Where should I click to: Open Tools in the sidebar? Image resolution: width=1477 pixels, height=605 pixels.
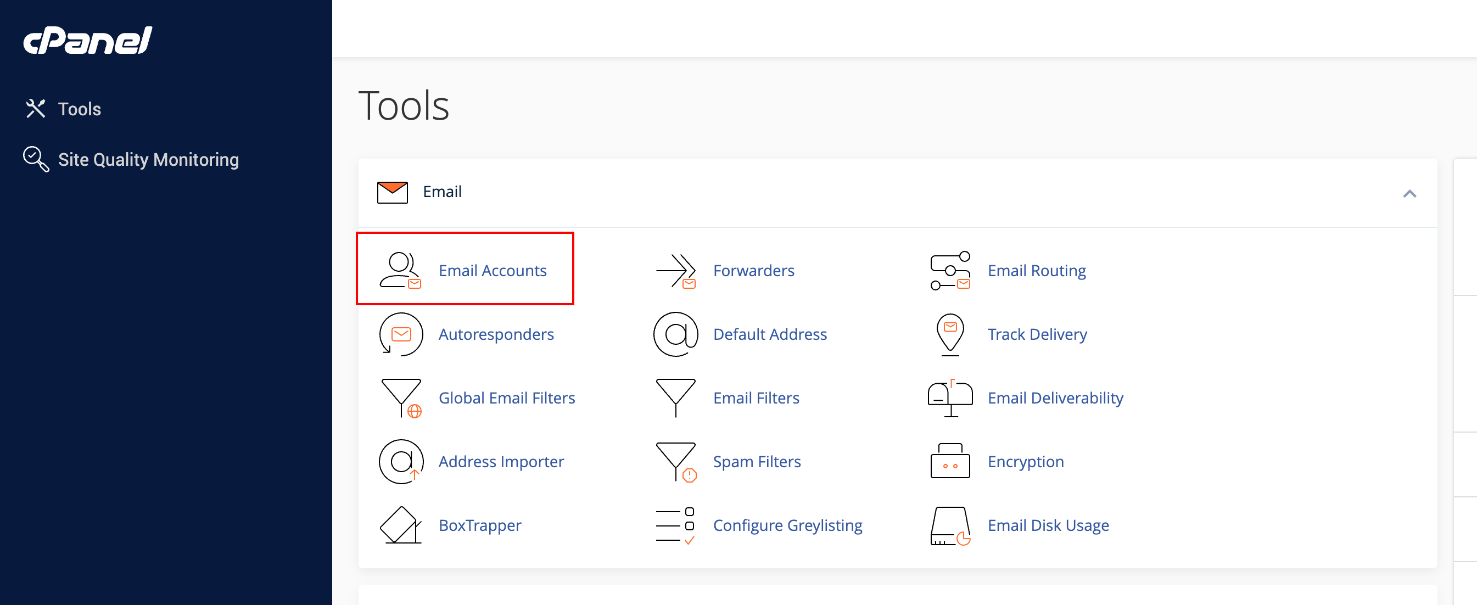79,109
